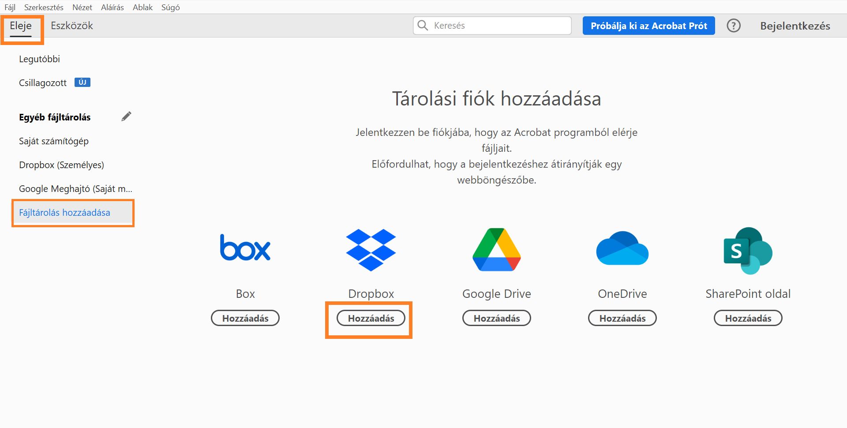Click the Próbálja ki az Acrobat Prót button
The height and width of the screenshot is (428, 847).
coord(648,25)
